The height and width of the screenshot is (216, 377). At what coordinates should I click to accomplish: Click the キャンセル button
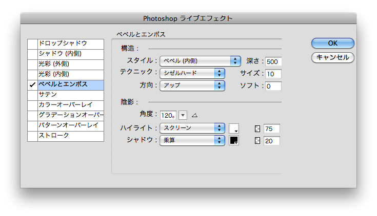click(x=332, y=57)
